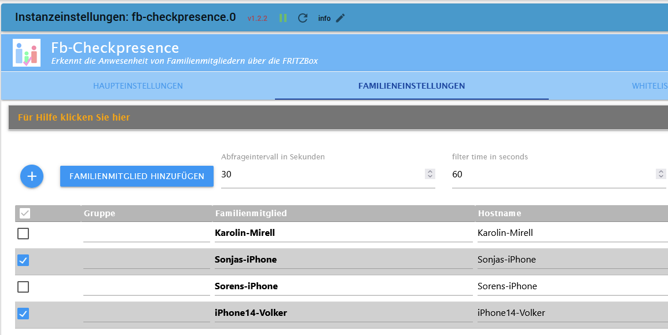
Task: Click the Abfrageintervall in Sekunden field
Action: click(321, 174)
